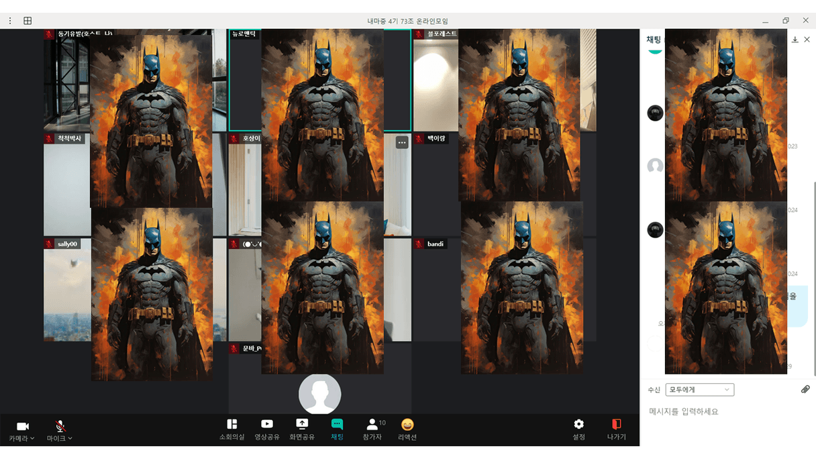Viewport: 816px width, 459px height.
Task: Click the window title 내마중 4기 73조 온라인모임
Action: 407,21
